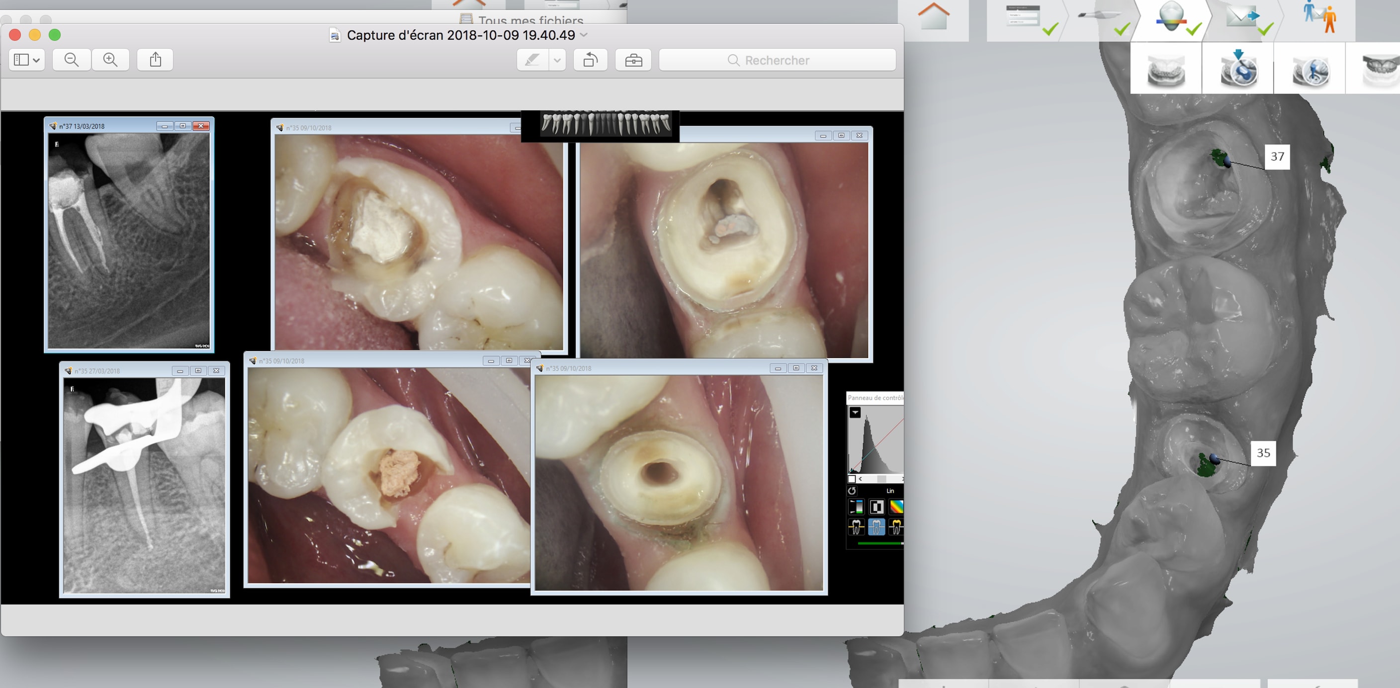
Task: Zoom out the screenshot in Preview
Action: 71,60
